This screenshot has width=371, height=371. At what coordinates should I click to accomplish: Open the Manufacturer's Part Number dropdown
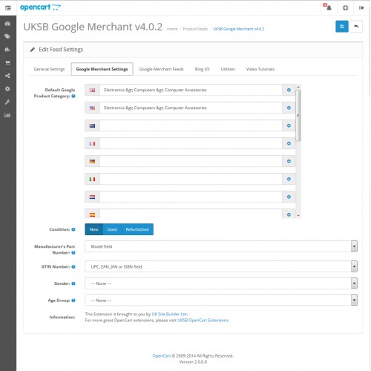coord(221,246)
